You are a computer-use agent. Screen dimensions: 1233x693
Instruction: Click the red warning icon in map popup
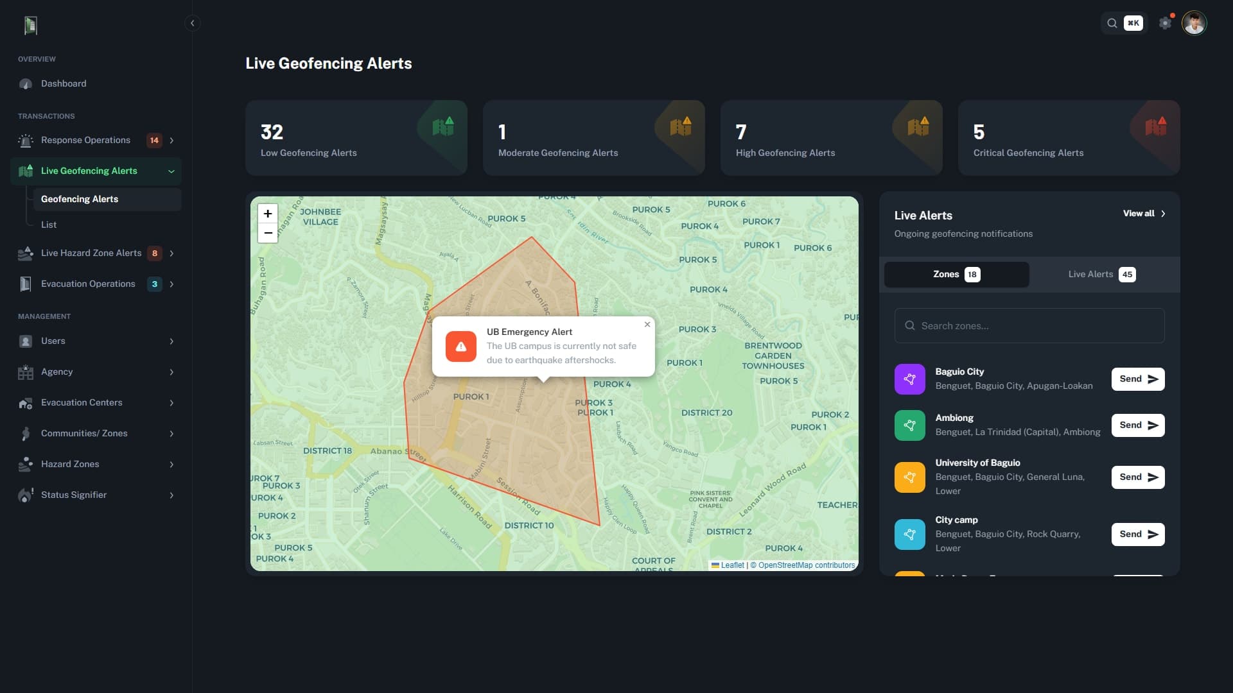tap(461, 346)
